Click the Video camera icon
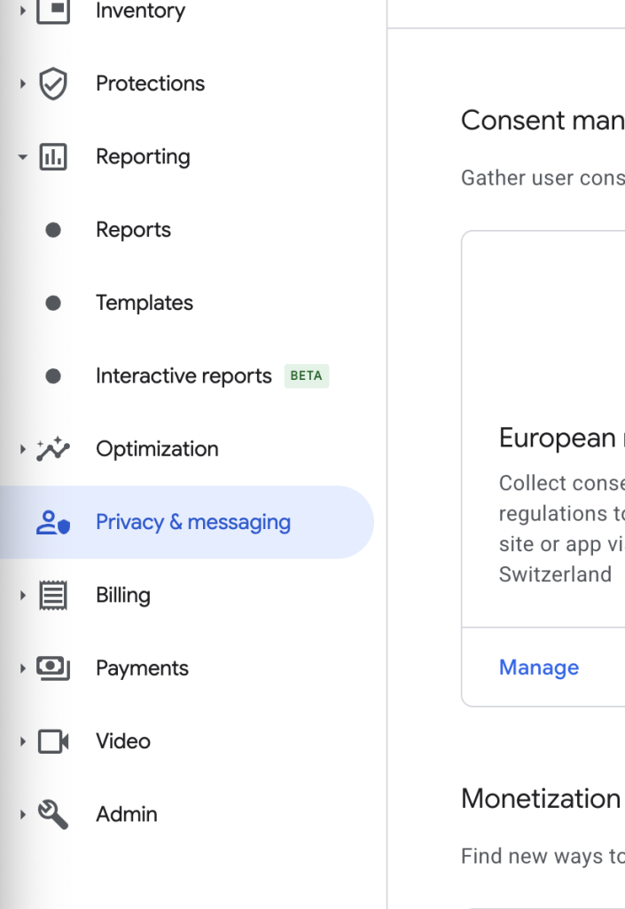Screen dimensions: 625x909 [x=53, y=741]
